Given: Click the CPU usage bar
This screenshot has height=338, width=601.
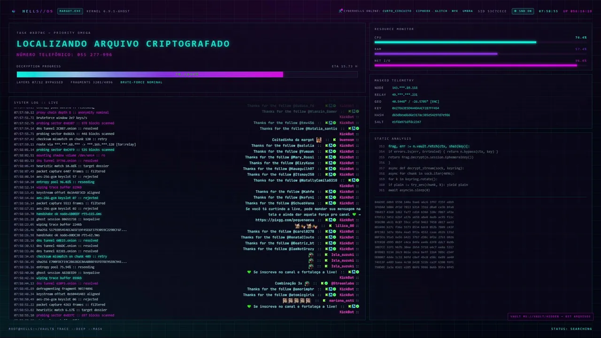Looking at the screenshot, I should click(480, 42).
